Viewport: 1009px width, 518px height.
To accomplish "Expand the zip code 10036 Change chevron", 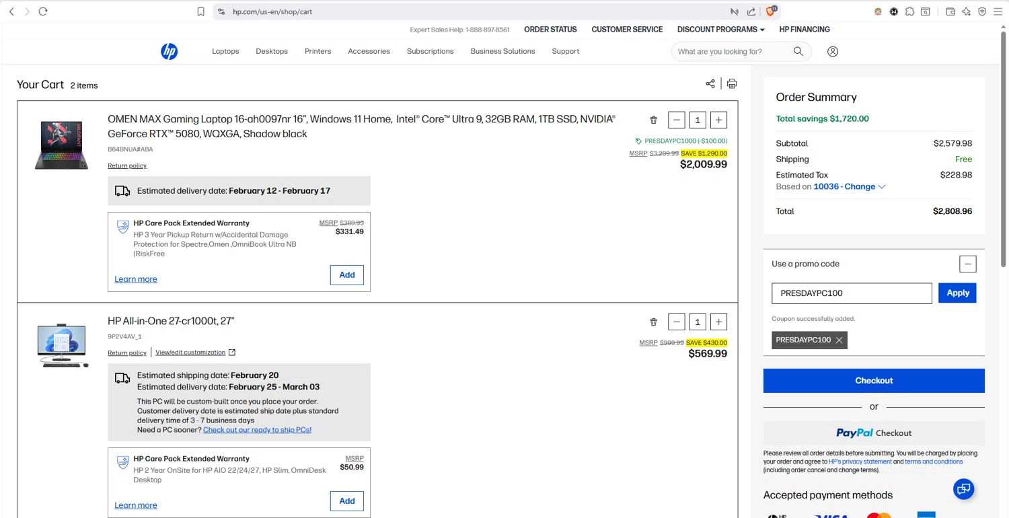I will (882, 187).
